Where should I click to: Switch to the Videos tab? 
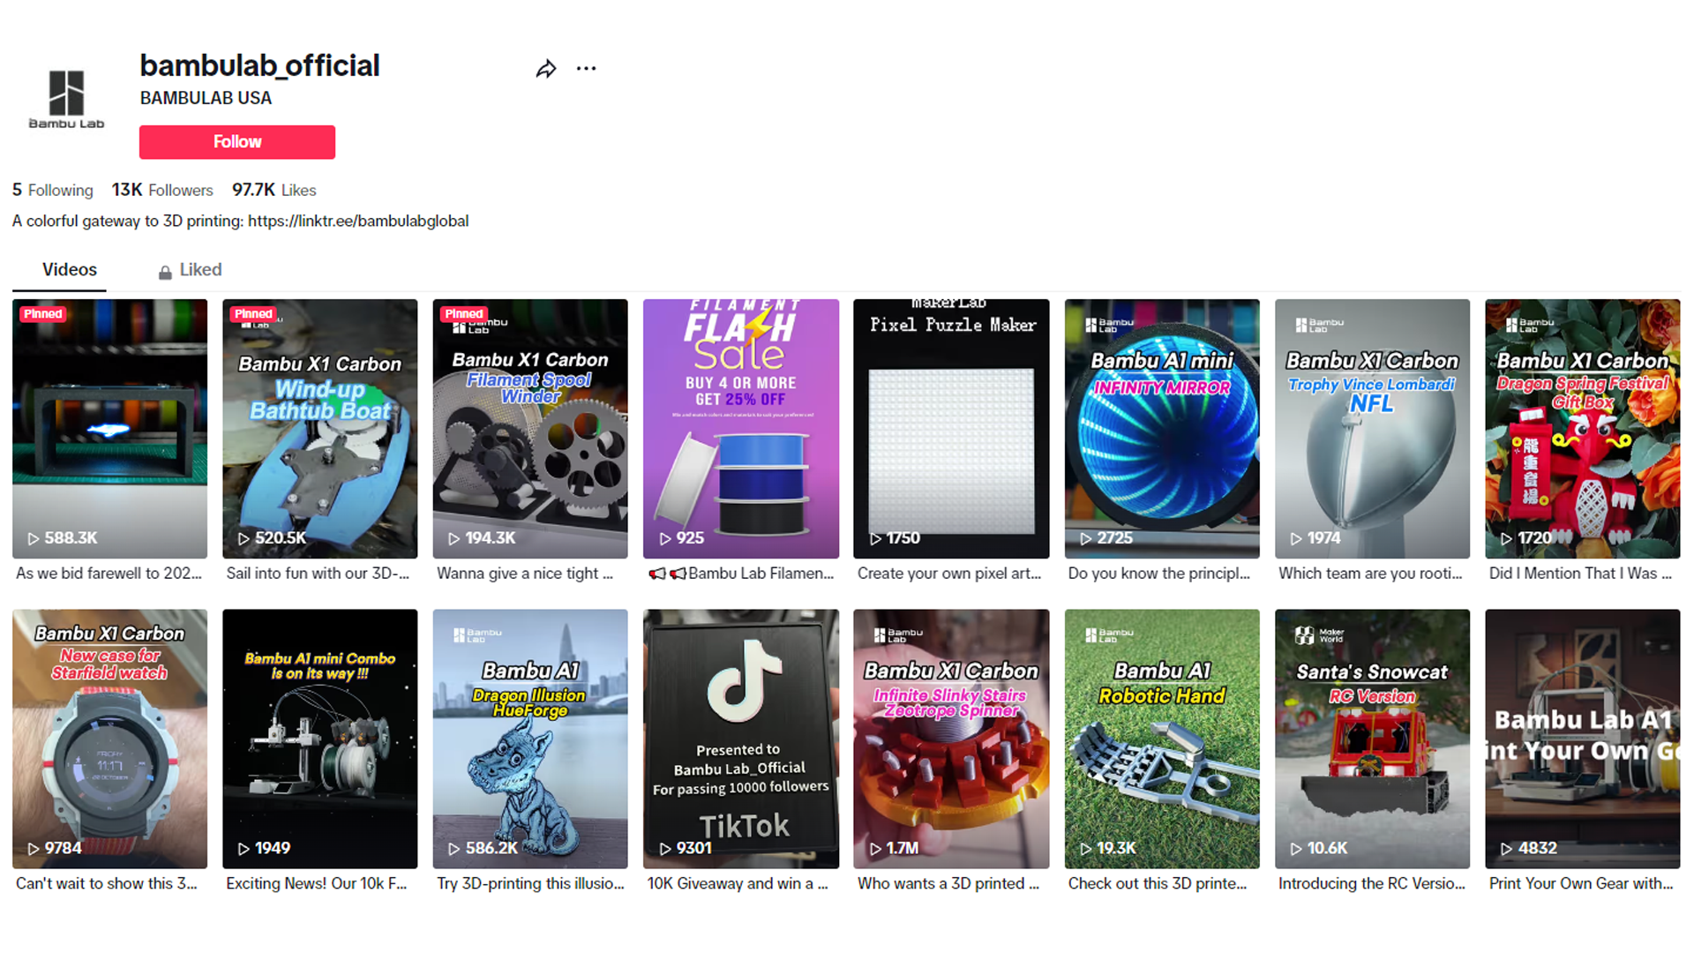(70, 270)
